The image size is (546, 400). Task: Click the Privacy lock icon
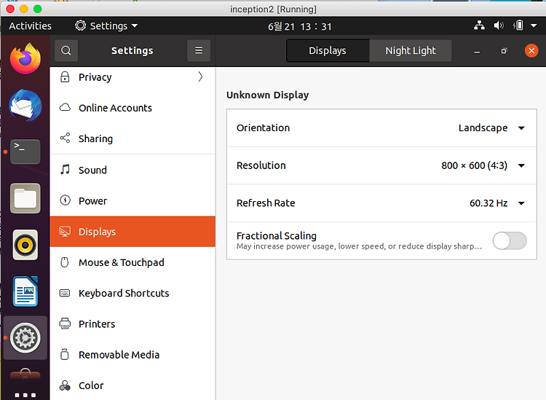tap(65, 77)
